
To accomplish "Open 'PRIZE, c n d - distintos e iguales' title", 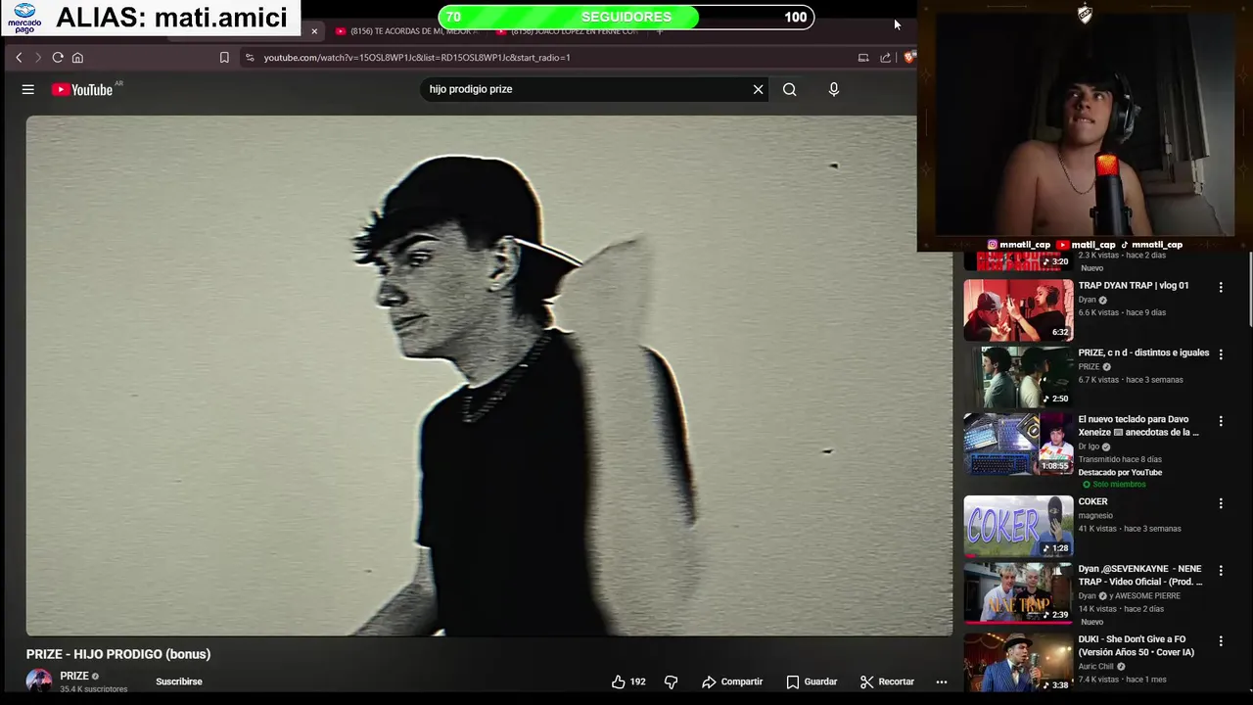I will [1143, 352].
